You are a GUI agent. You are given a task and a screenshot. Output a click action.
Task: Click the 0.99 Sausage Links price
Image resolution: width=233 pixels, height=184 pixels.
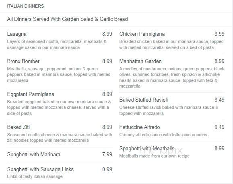tap(107, 169)
